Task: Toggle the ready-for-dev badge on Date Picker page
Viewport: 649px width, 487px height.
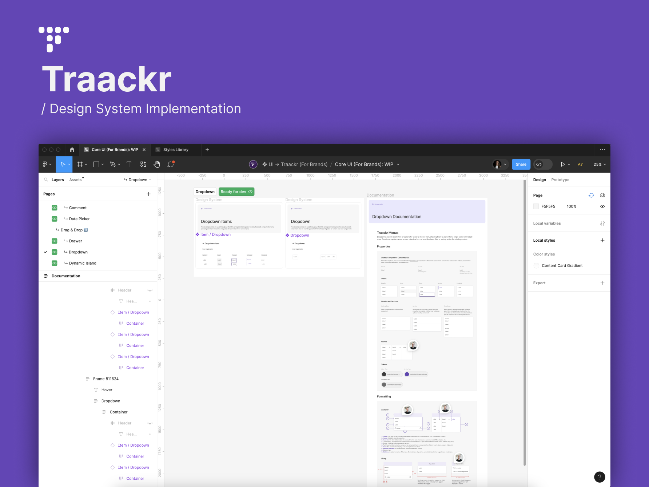Action: coord(55,219)
